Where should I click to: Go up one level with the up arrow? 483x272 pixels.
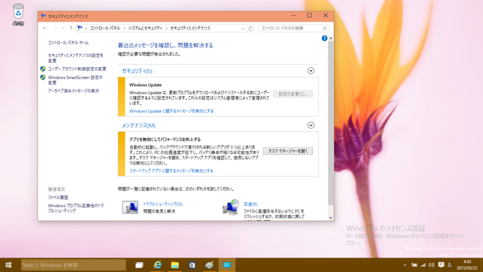[x=71, y=28]
